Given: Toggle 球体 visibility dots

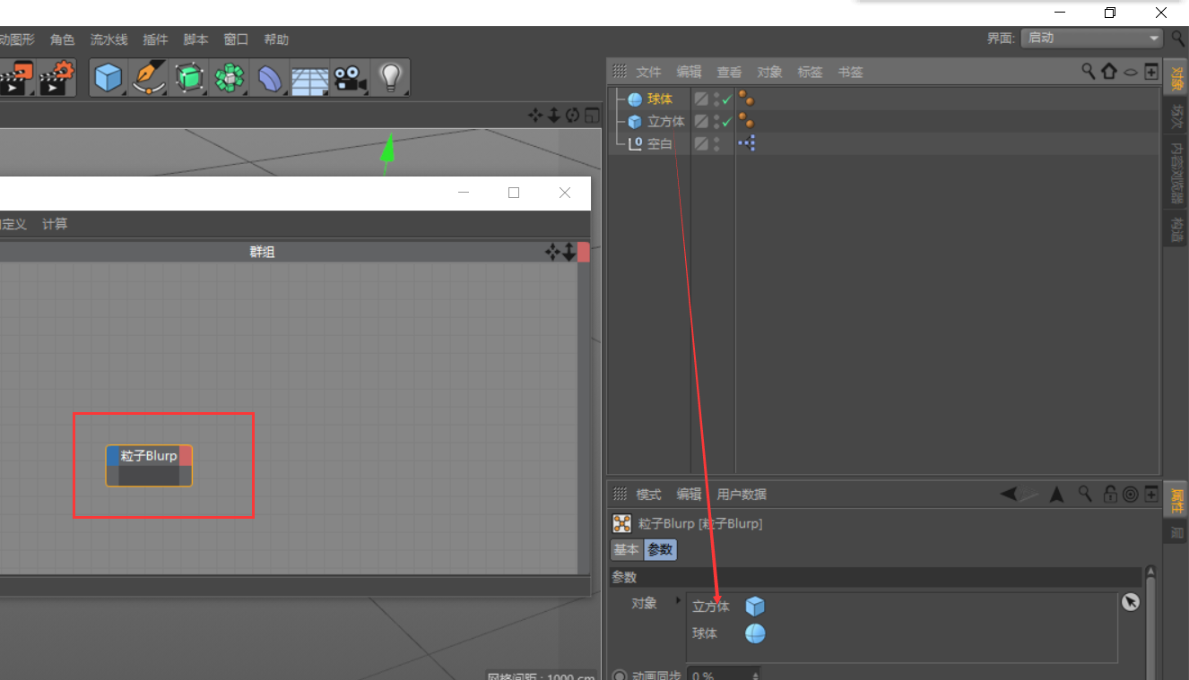Looking at the screenshot, I should (x=716, y=99).
